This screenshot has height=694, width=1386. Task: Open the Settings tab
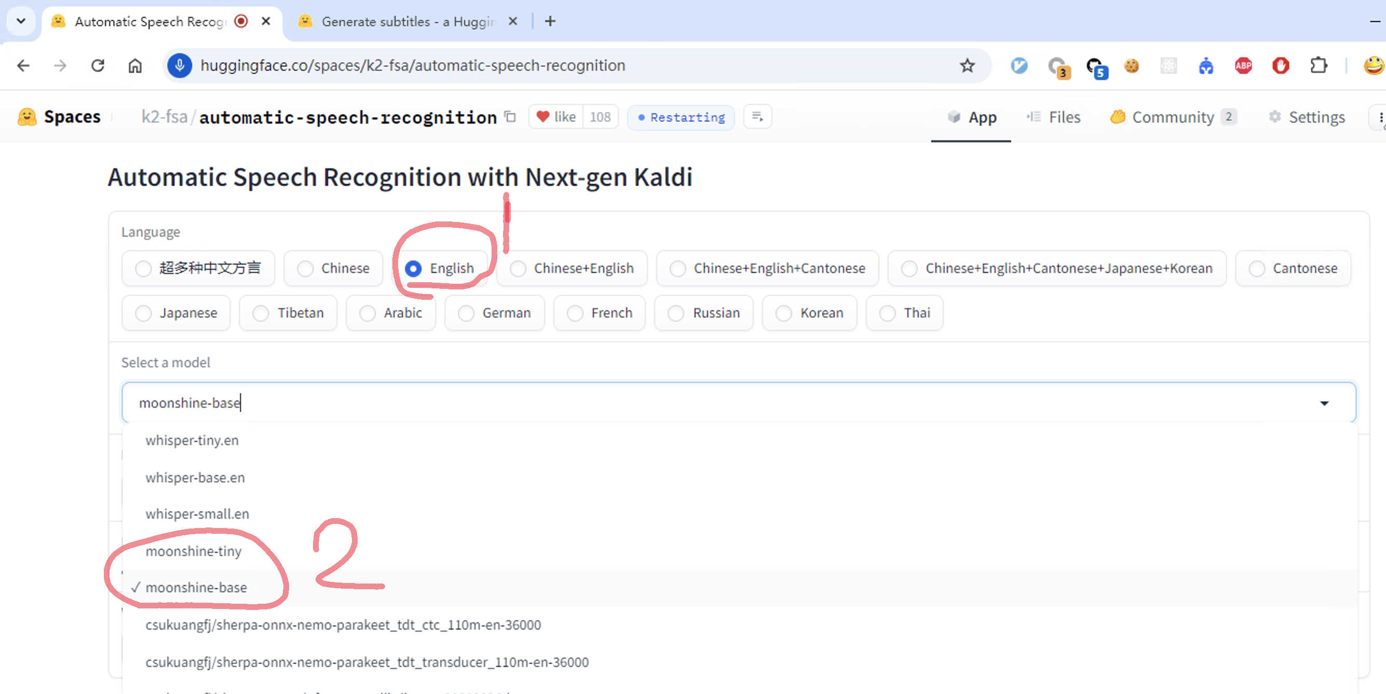(x=1307, y=117)
